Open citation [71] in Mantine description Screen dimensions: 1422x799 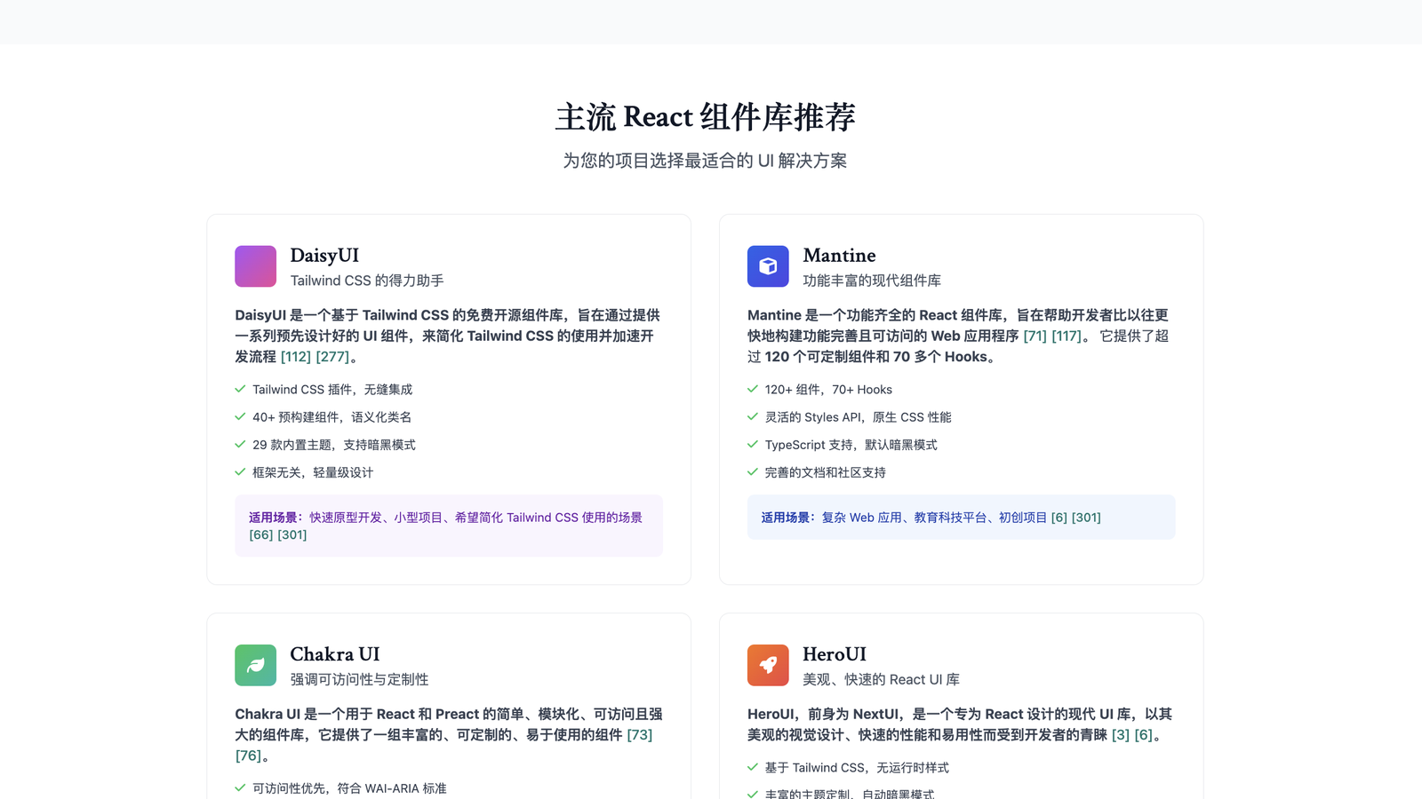click(1035, 336)
